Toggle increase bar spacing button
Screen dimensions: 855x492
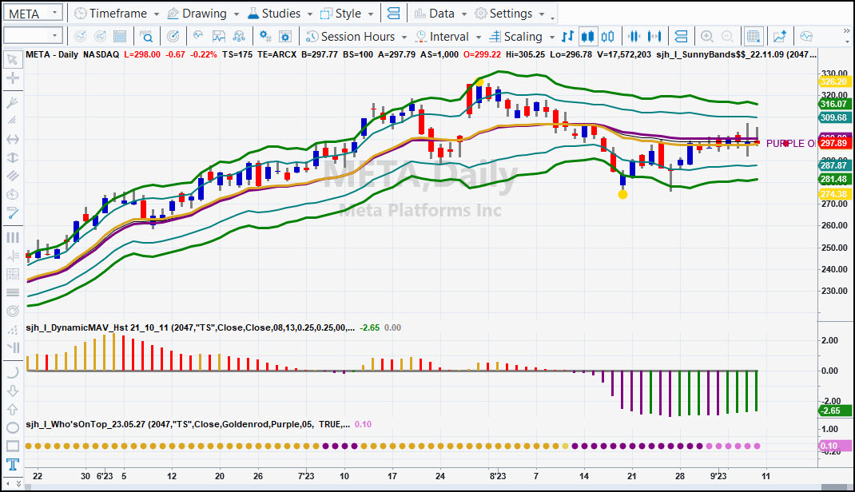(x=654, y=37)
